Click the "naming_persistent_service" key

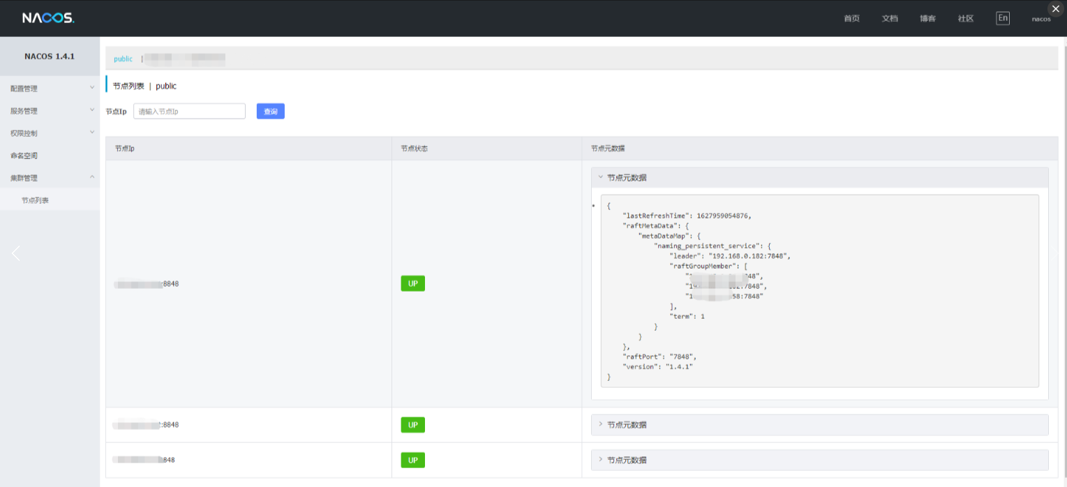[x=708, y=246]
